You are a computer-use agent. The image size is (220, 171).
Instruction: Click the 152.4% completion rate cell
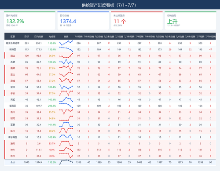point(52,50)
